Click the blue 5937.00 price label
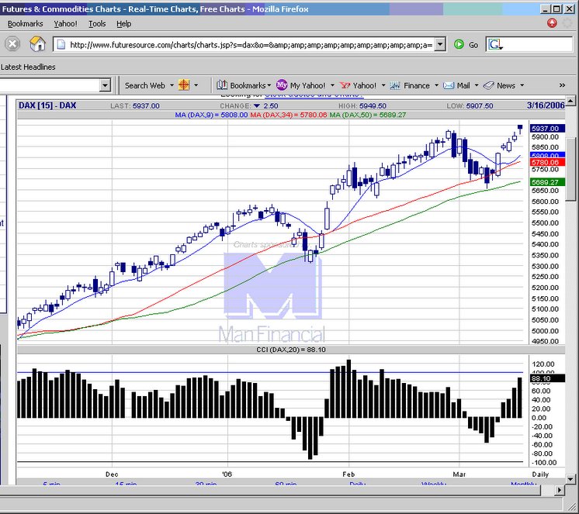This screenshot has width=579, height=514. coord(547,129)
